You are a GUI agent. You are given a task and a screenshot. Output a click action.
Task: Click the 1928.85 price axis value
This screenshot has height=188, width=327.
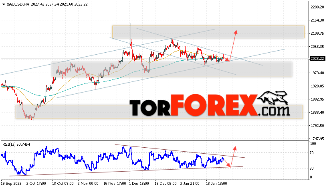(317, 86)
